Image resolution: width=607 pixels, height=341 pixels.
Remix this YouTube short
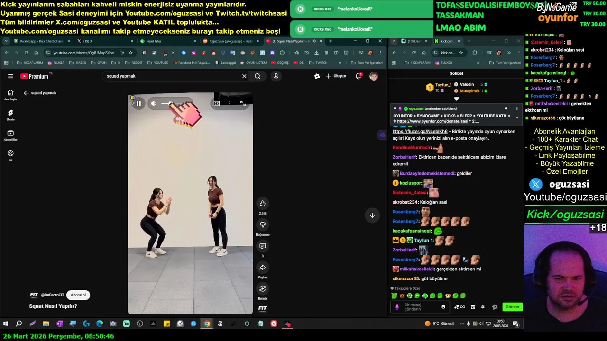[x=262, y=288]
